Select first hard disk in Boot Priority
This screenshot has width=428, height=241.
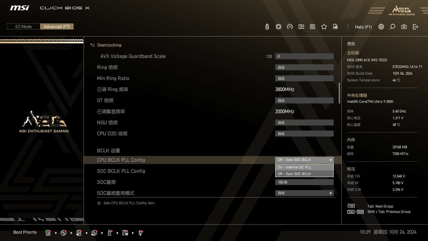[48, 233]
